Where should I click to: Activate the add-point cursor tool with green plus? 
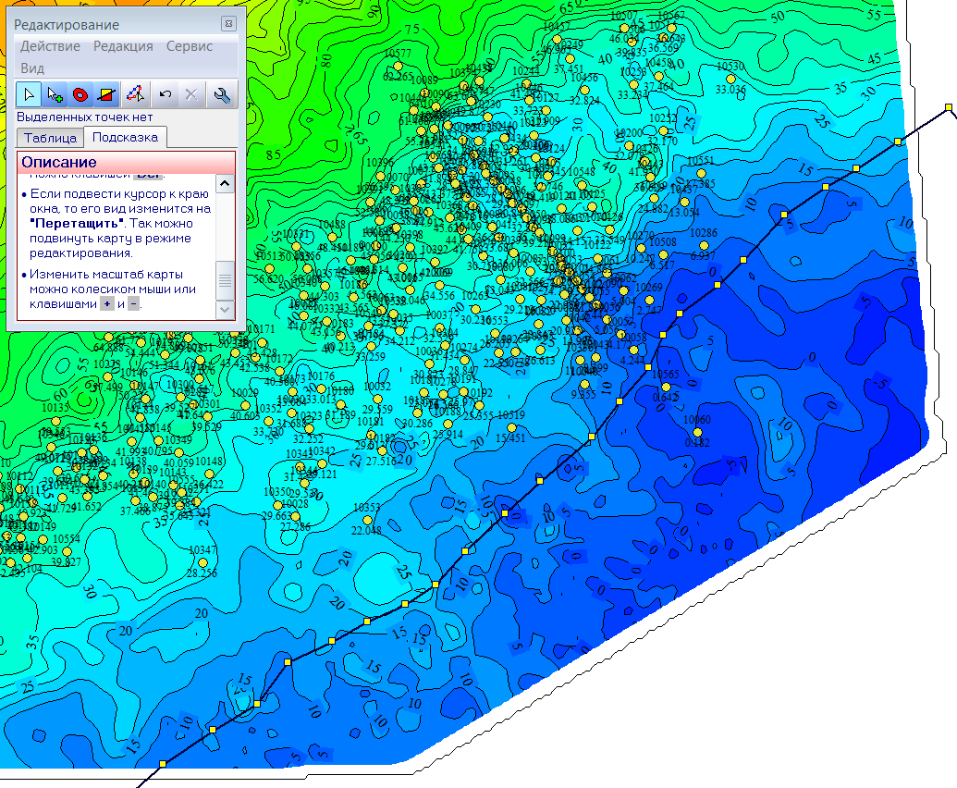click(55, 94)
